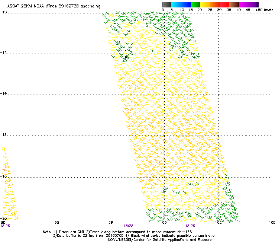Click the purple '15:25' time under longitude 90
This screenshot has width=275, height=242.
[5, 226]
